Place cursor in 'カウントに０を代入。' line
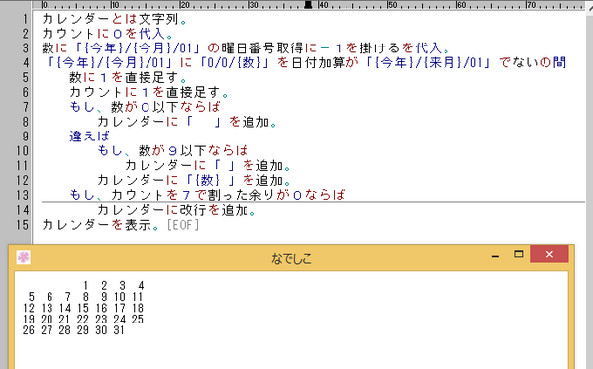Viewport: 593px width, 369px height. click(107, 34)
